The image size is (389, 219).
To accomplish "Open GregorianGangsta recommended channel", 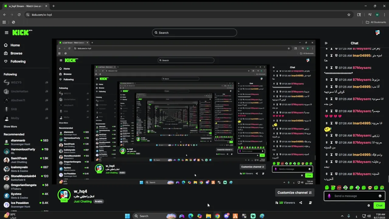I will tap(26, 187).
